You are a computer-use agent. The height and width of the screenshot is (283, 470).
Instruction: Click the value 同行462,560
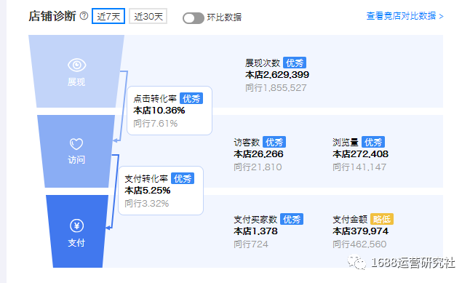(359, 244)
